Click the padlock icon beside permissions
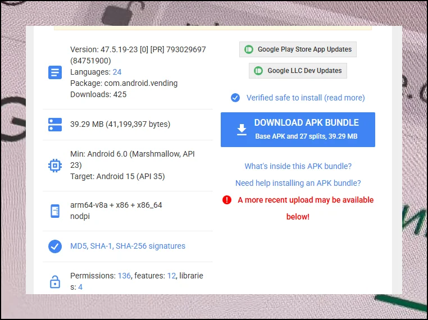 click(x=55, y=282)
